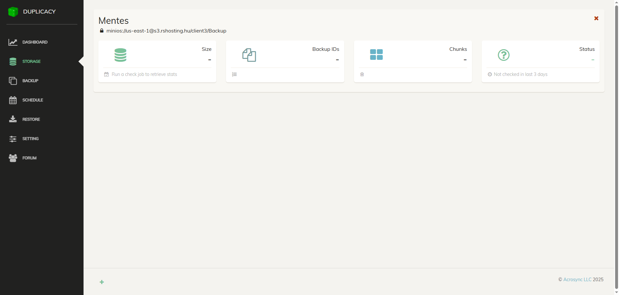Add new storage with plus button
This screenshot has width=619, height=295.
[x=102, y=282]
